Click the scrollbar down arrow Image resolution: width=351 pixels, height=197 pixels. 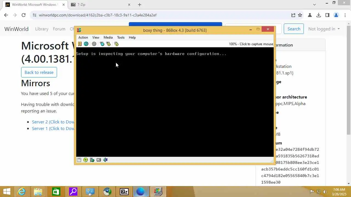349,184
